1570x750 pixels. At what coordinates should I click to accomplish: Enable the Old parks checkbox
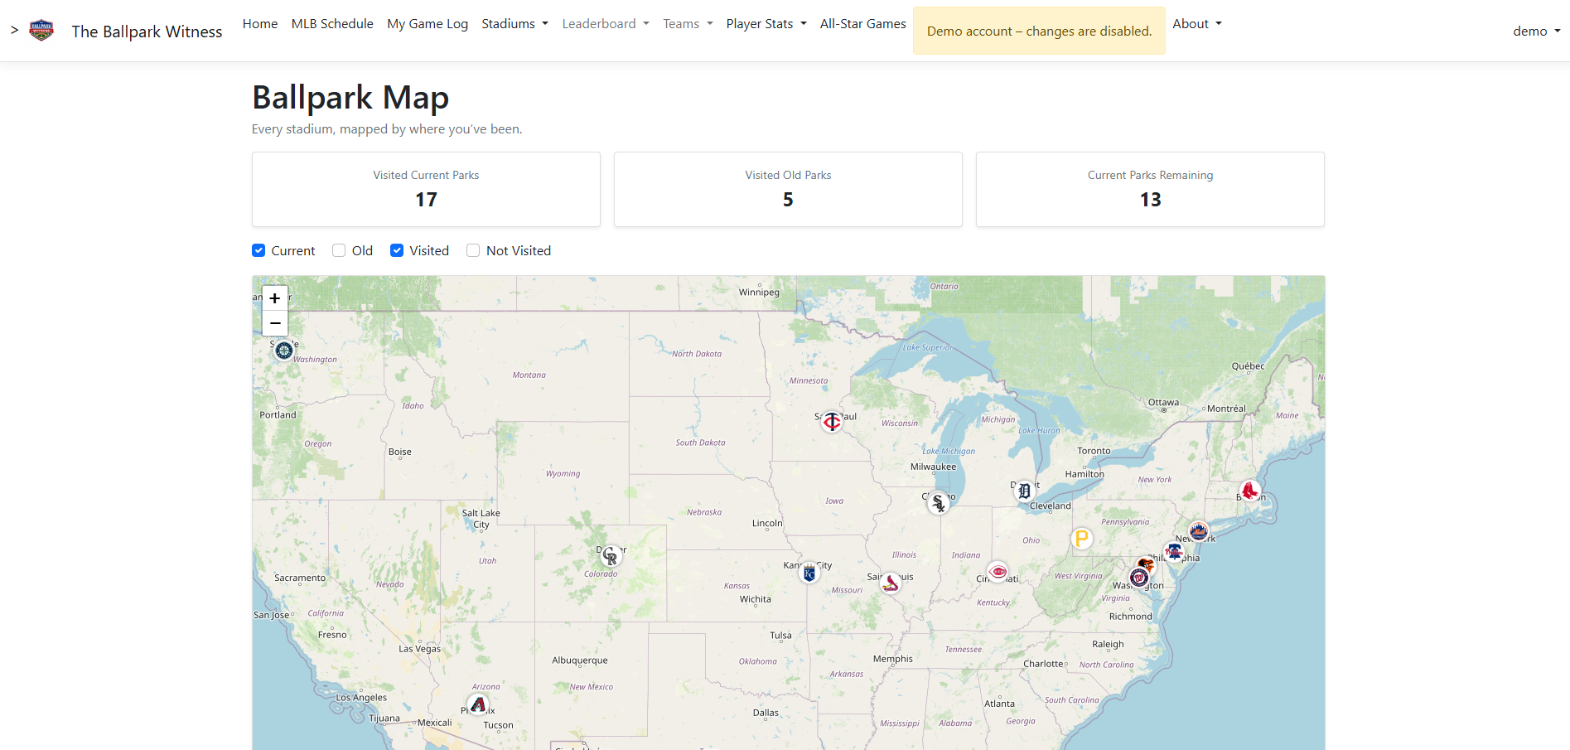pos(339,250)
